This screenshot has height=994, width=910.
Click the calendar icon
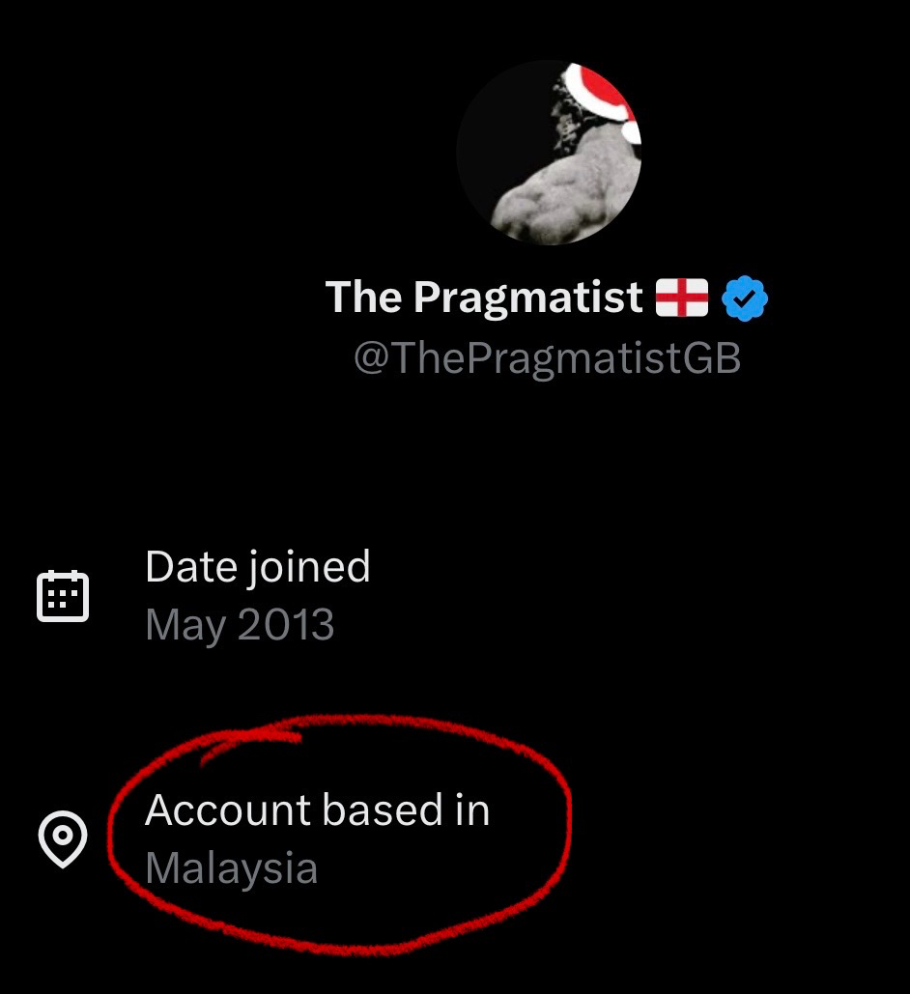point(63,596)
